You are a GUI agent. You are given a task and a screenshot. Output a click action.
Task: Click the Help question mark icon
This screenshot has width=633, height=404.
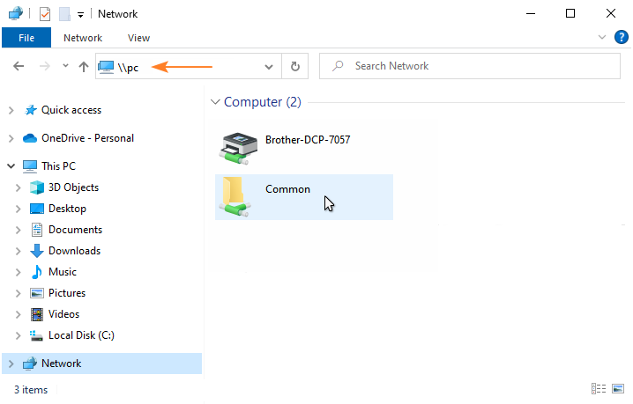[x=621, y=37]
